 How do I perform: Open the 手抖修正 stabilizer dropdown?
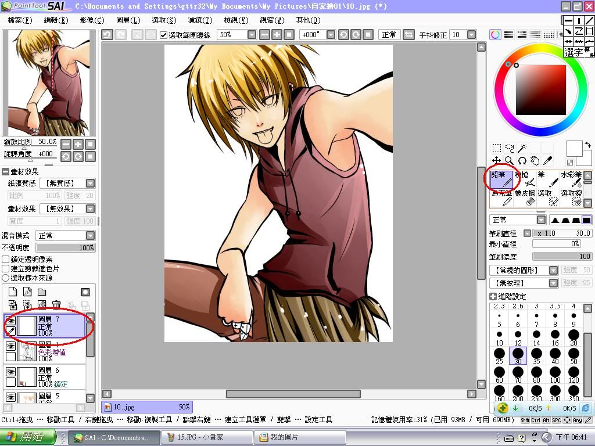point(472,35)
